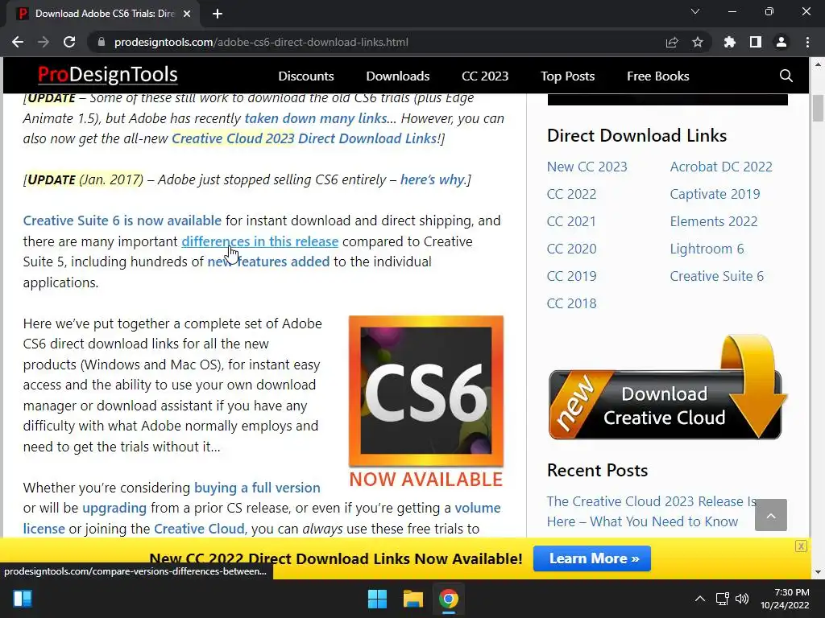Open the site search magnifier icon
Image resolution: width=825 pixels, height=618 pixels.
(x=786, y=76)
